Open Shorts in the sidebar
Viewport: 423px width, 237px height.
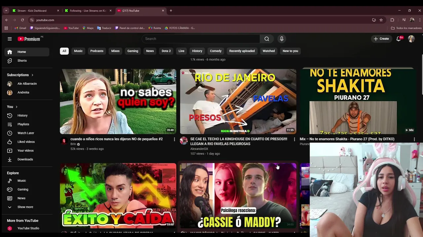[27, 61]
